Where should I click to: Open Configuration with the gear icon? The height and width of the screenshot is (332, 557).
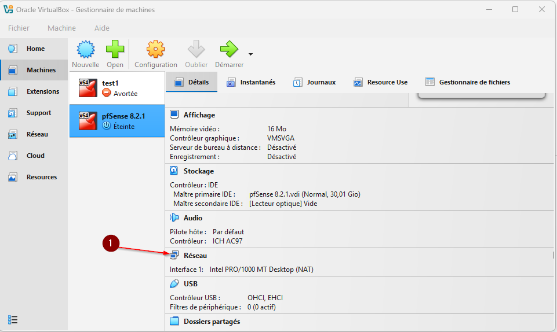155,50
